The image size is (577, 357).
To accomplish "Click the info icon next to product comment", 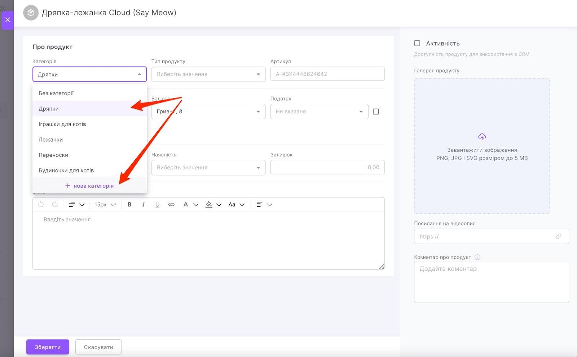I will coord(477,257).
